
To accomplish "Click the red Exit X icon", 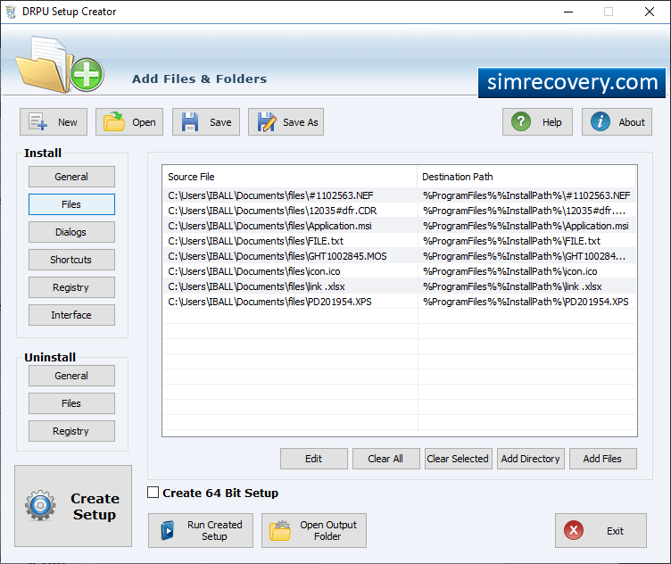I will [x=574, y=531].
